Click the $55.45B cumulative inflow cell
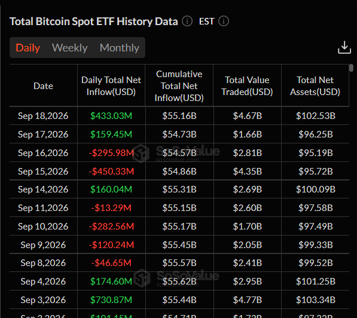 click(x=179, y=245)
